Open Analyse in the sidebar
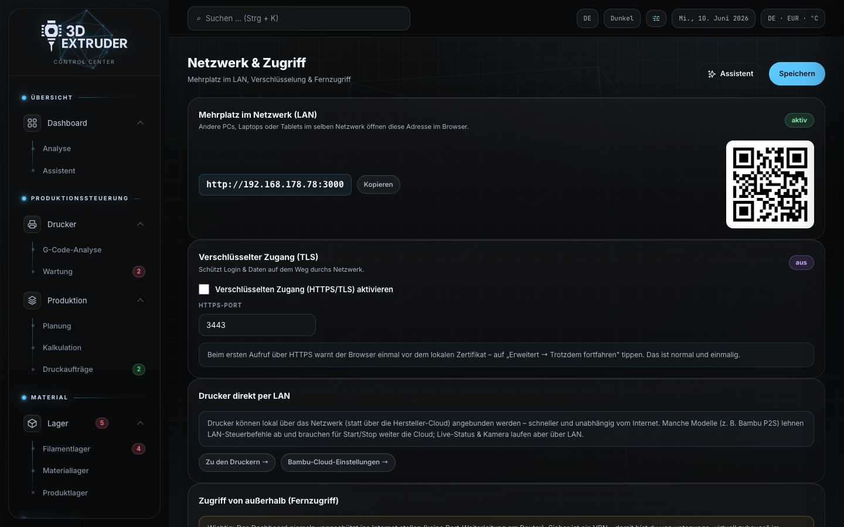 (x=57, y=149)
